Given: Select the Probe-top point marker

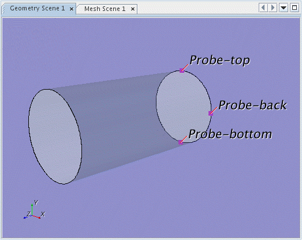Looking at the screenshot, I should point(182,71).
